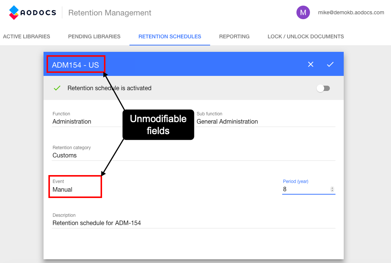Click the green activation status checkmark
This screenshot has width=391, height=263.
tap(57, 88)
